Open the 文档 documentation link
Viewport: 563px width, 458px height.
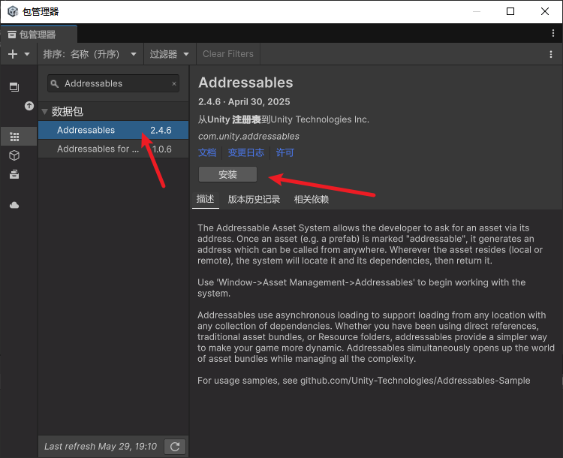click(207, 152)
